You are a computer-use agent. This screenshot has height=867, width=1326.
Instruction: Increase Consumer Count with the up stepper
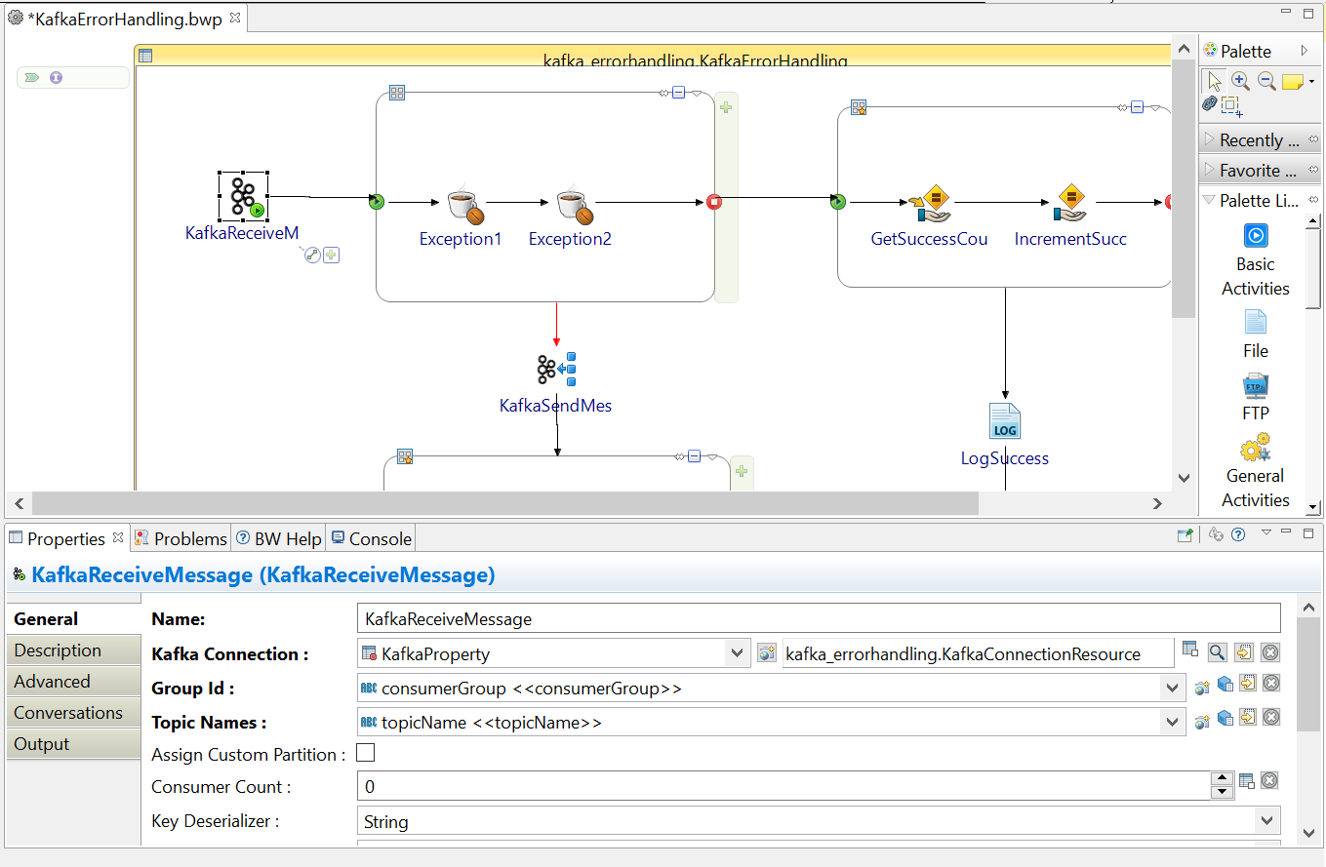click(1223, 777)
